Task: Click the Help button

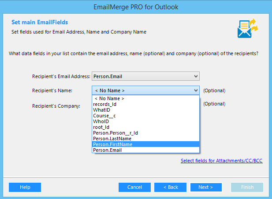Action: pos(25,187)
